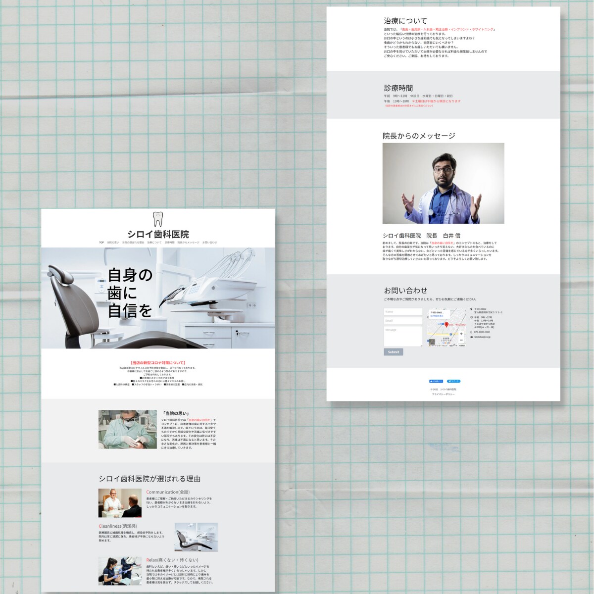Viewport: 594px width, 594px height.
Task: Click the お問い合わせ section heading
Action: [x=405, y=291]
